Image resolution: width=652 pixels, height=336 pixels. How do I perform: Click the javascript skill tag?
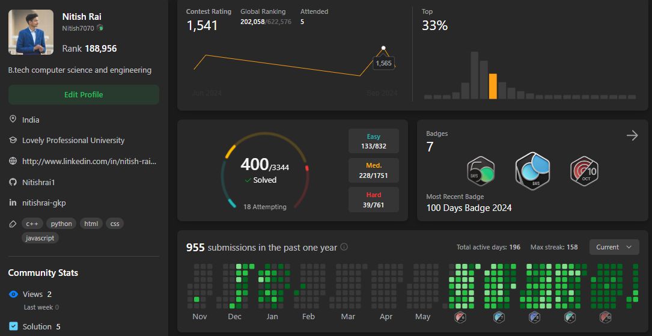tap(40, 238)
